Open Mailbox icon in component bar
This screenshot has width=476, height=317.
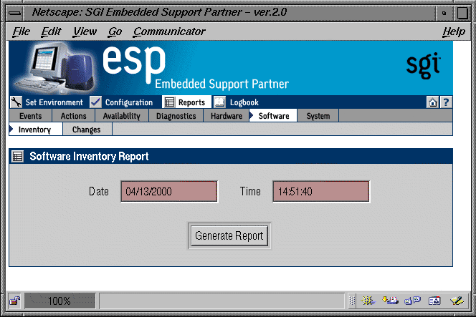pos(390,301)
